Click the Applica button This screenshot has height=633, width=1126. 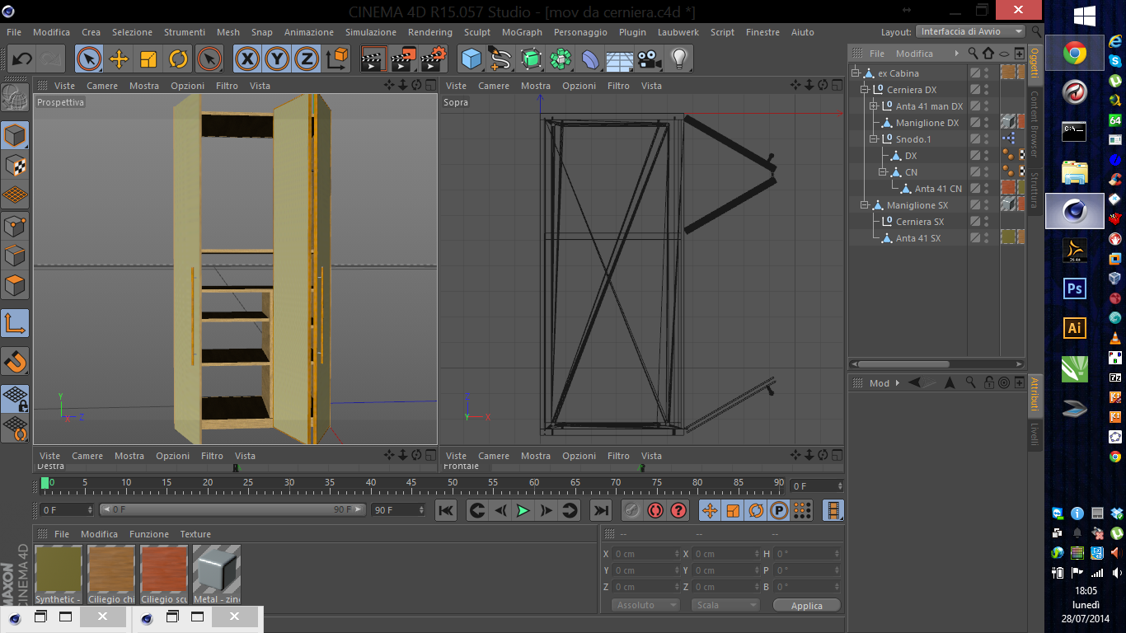pyautogui.click(x=806, y=605)
